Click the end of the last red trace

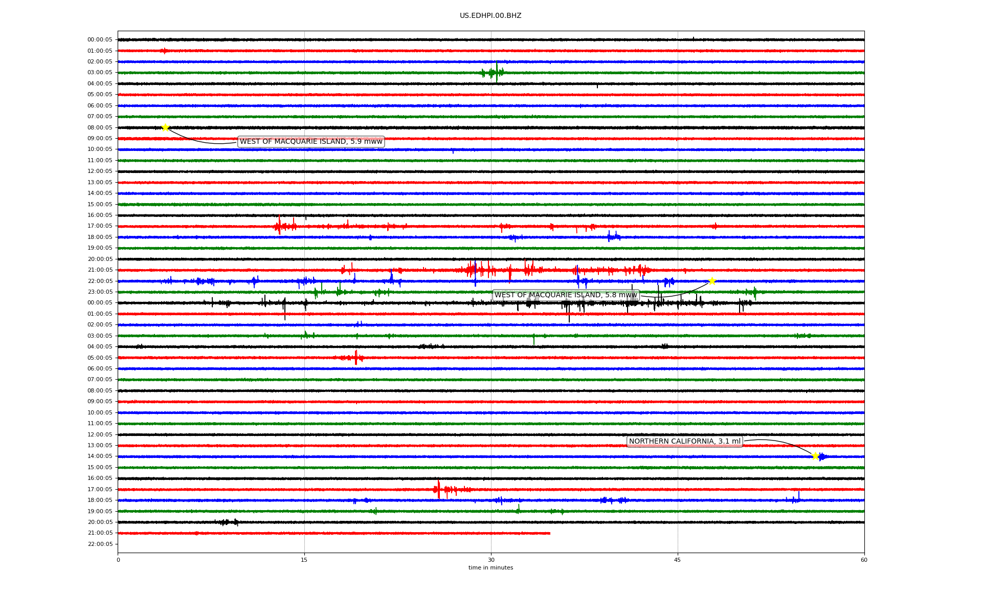click(x=549, y=533)
